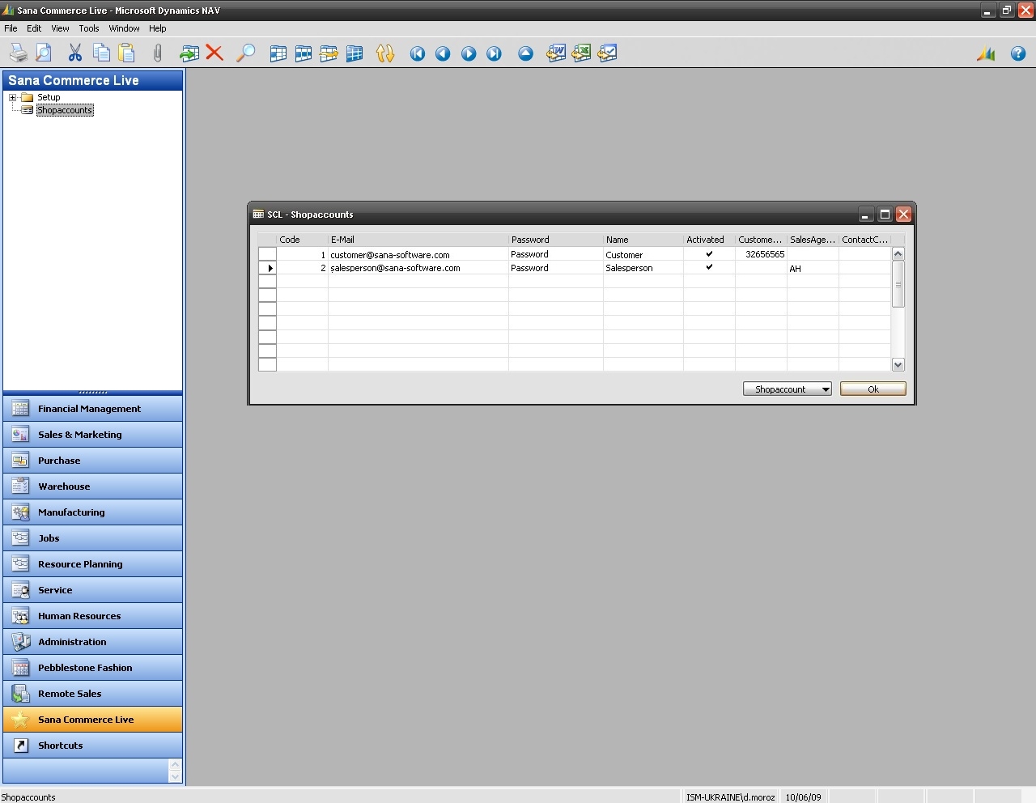Screen dimensions: 1036x803
Task: Select Shopaccounts in the navigation tree
Action: pos(65,110)
